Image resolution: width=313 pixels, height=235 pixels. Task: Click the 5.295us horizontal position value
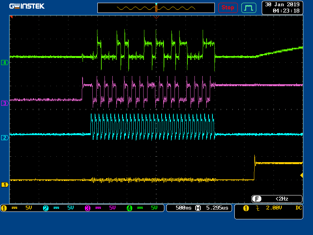(217, 208)
